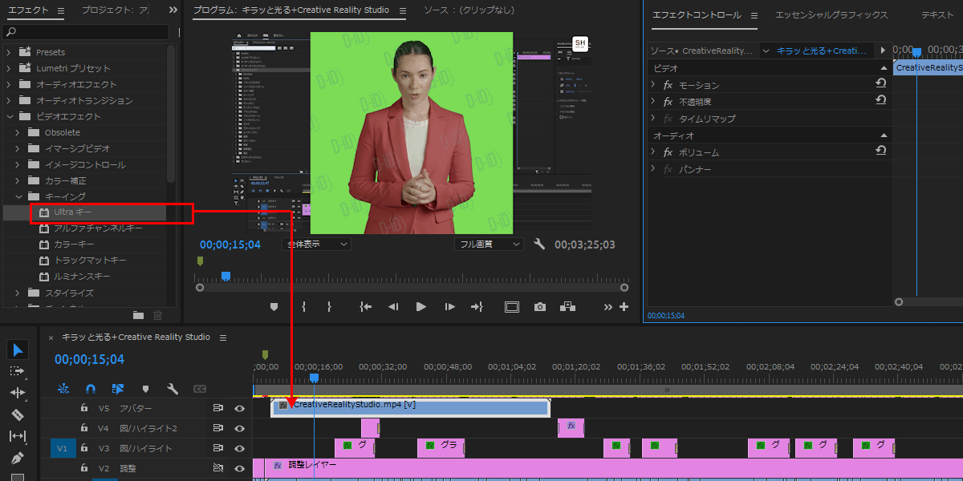Choose the Track Select Forward tool
The height and width of the screenshot is (481, 963).
(18, 371)
